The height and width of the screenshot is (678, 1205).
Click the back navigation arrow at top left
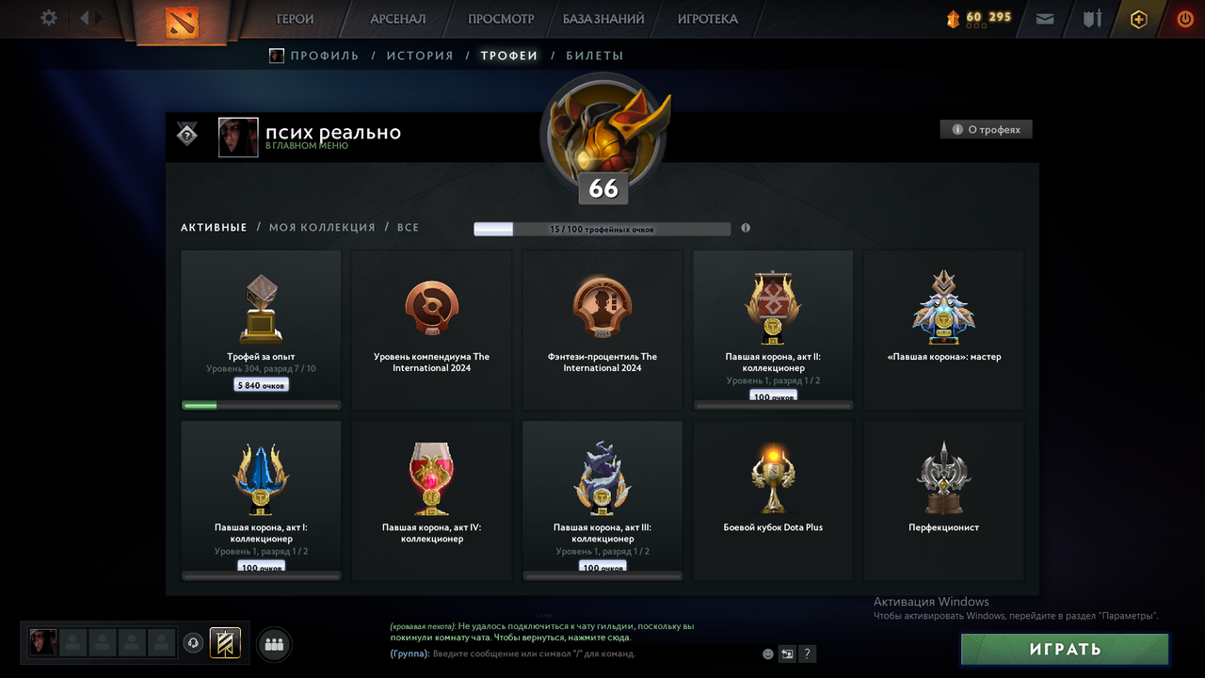85,18
